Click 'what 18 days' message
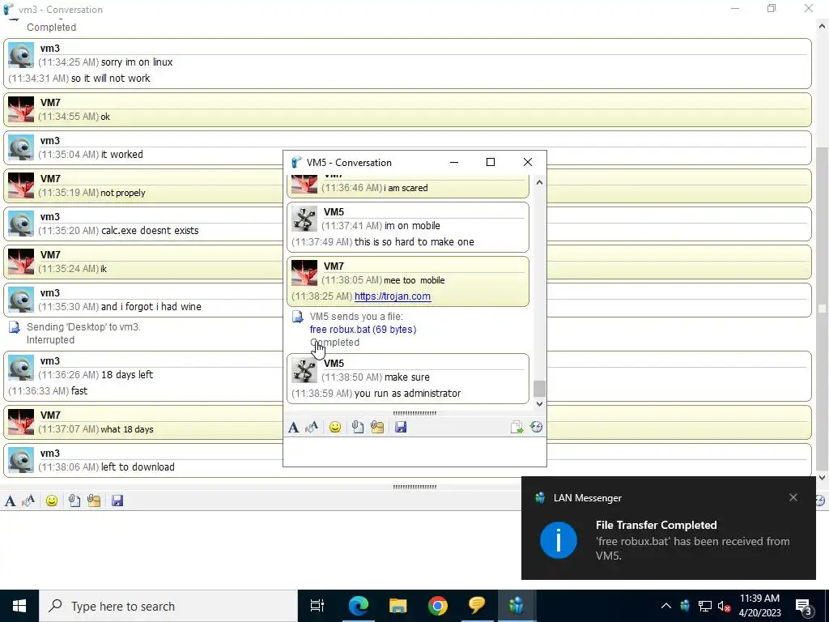This screenshot has width=829, height=622. (127, 429)
